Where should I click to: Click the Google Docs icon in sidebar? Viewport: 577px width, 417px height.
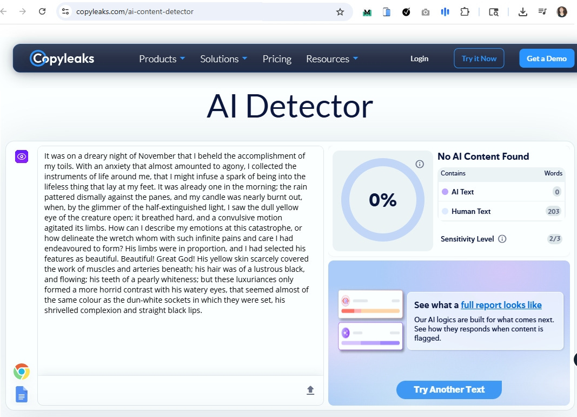tap(22, 394)
